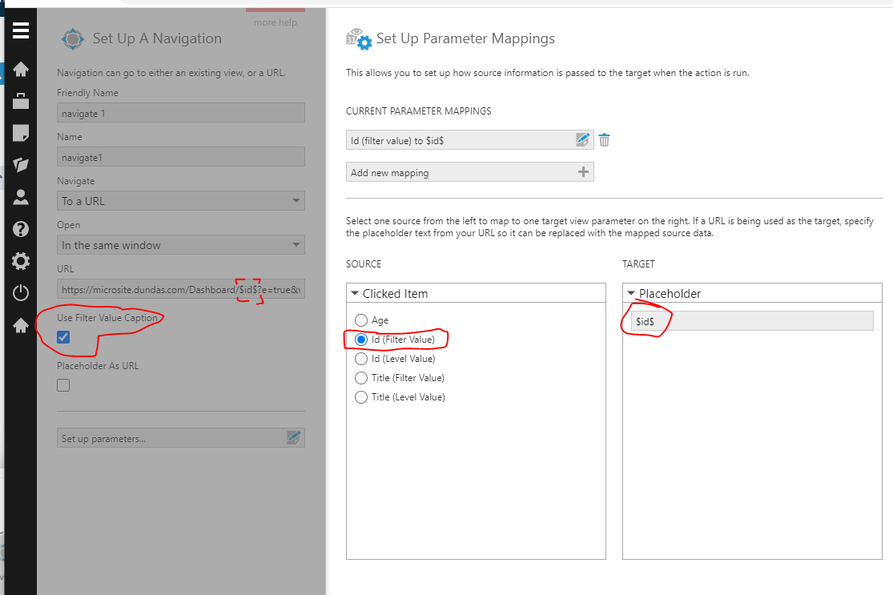This screenshot has width=893, height=595.
Task: Click the more help link
Action: pos(275,22)
